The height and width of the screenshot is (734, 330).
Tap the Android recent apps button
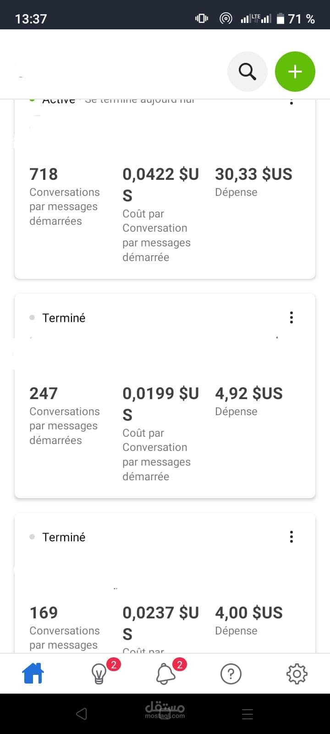point(247,714)
